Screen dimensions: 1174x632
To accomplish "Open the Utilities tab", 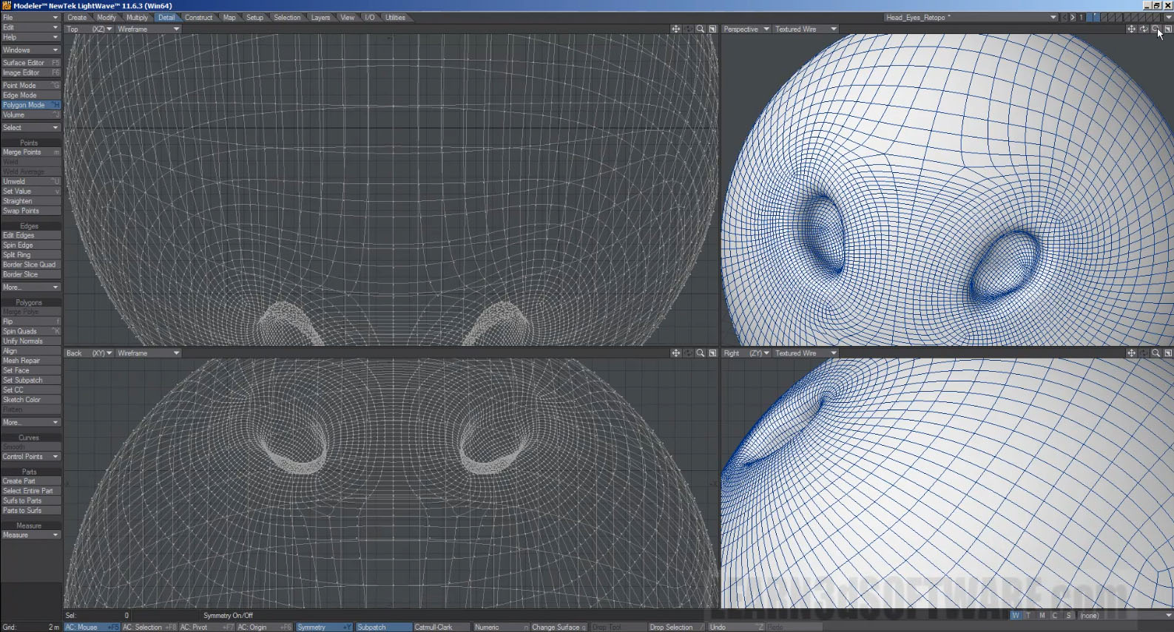I will [395, 18].
